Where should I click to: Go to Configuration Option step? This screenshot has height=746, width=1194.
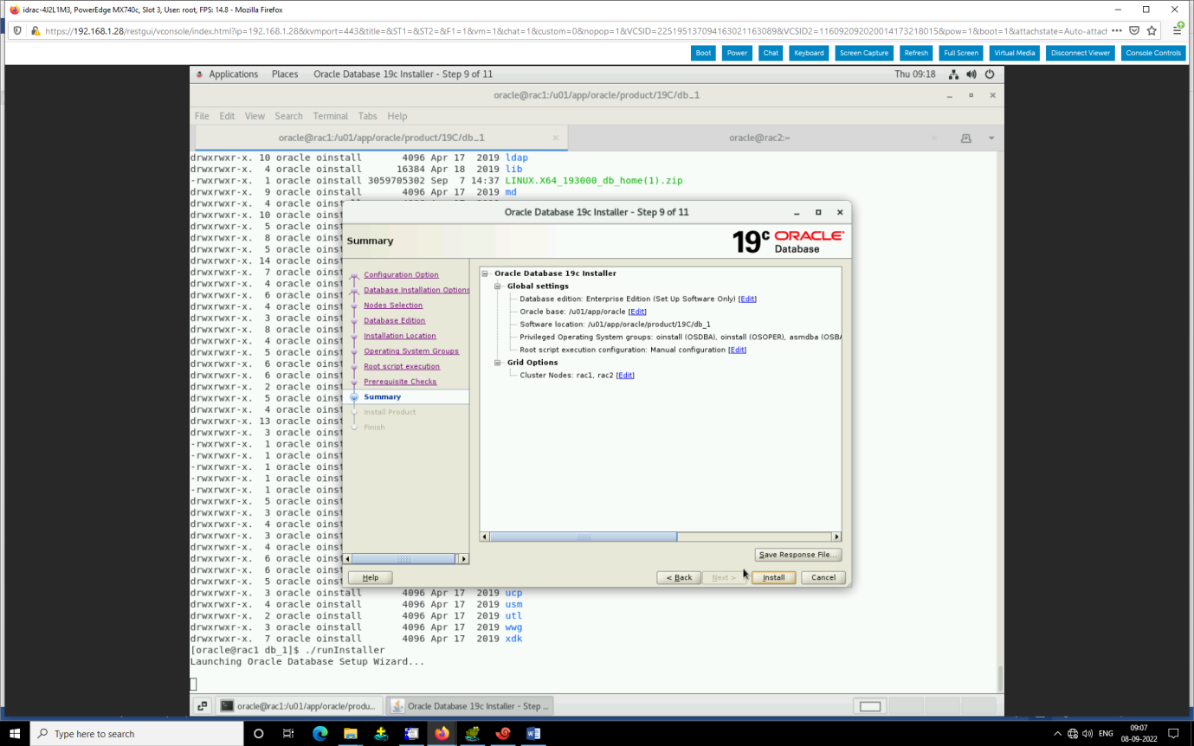click(x=401, y=274)
